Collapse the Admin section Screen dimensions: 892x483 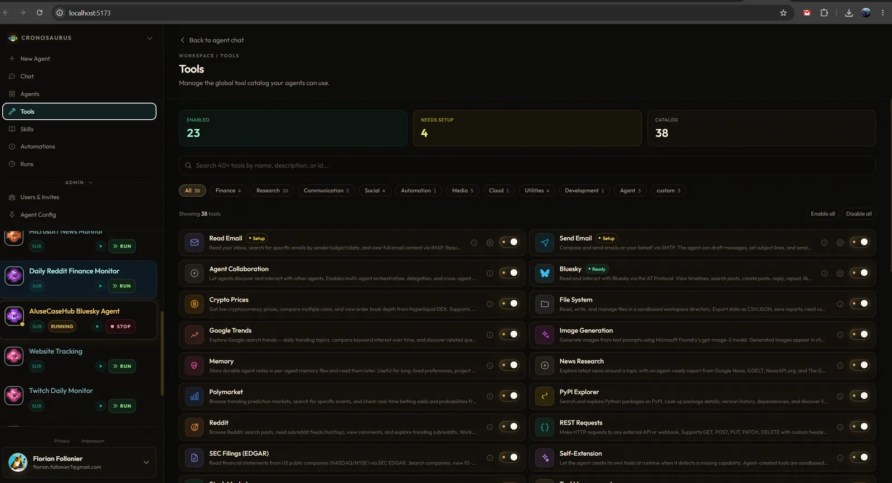(79, 183)
